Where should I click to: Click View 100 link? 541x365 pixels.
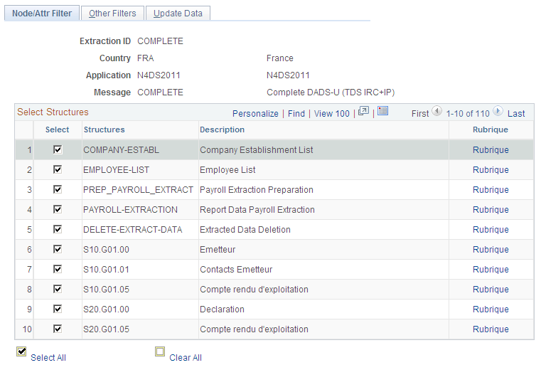pyautogui.click(x=331, y=114)
